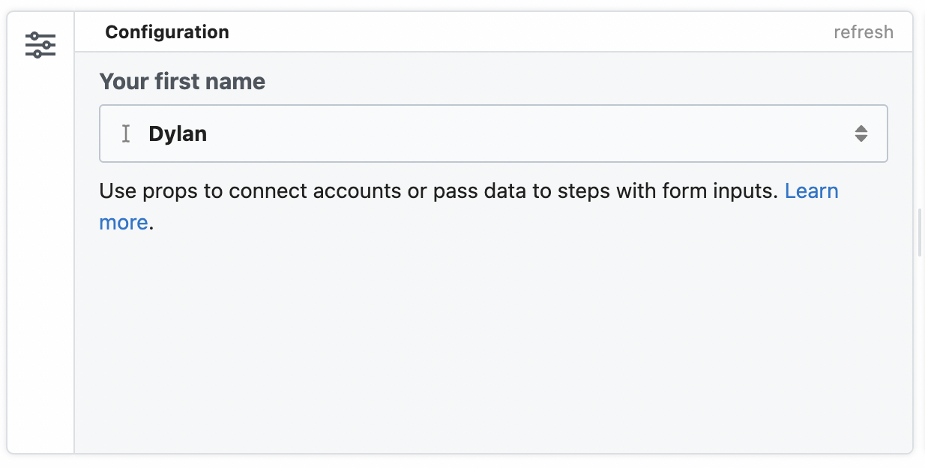
Task: Click the "Your first name" field label
Action: [182, 81]
